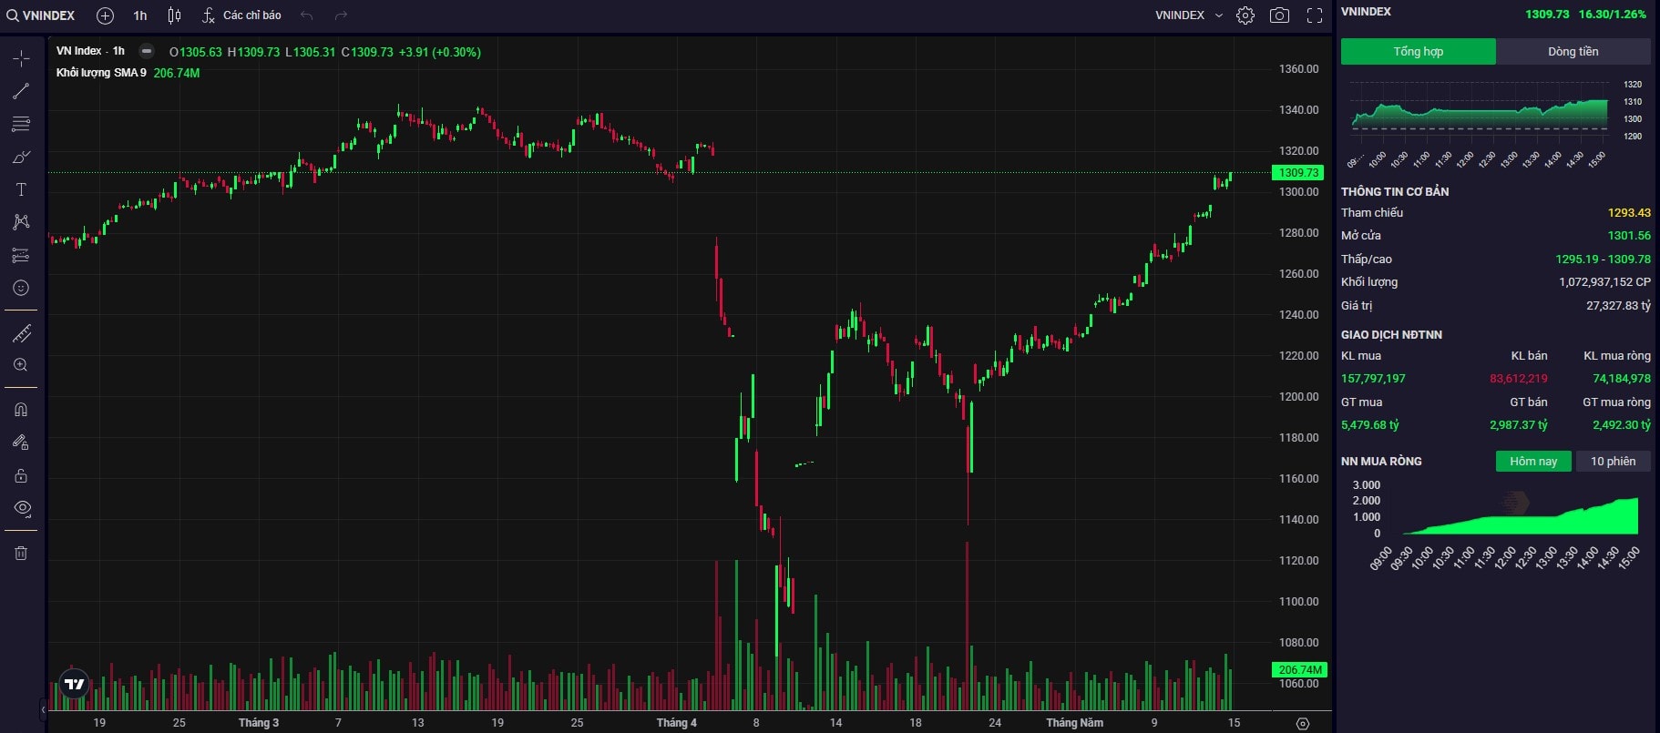Click the 16.30/1.26% change in header
1660x733 pixels.
[x=1612, y=15]
